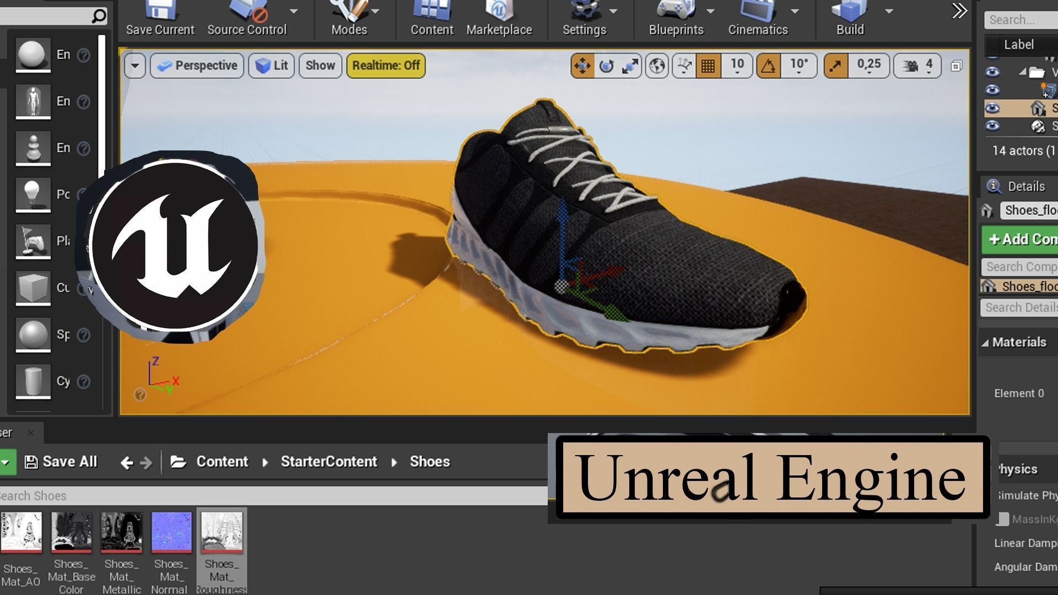
Task: Expand the Blueprints dropdown arrow
Action: 710,11
